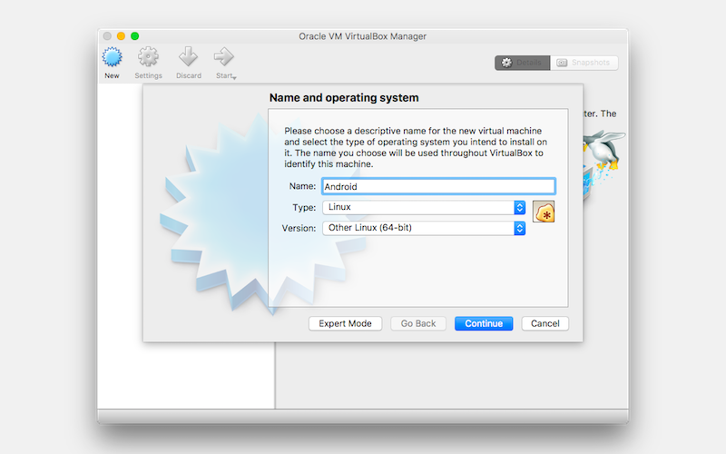Image resolution: width=726 pixels, height=454 pixels.
Task: Open the Type dropdown showing Linux
Action: [424, 207]
